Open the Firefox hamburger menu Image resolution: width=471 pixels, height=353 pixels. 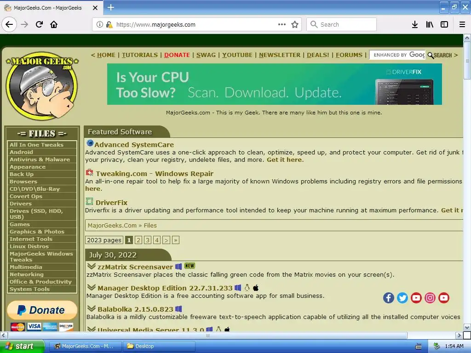tap(462, 24)
